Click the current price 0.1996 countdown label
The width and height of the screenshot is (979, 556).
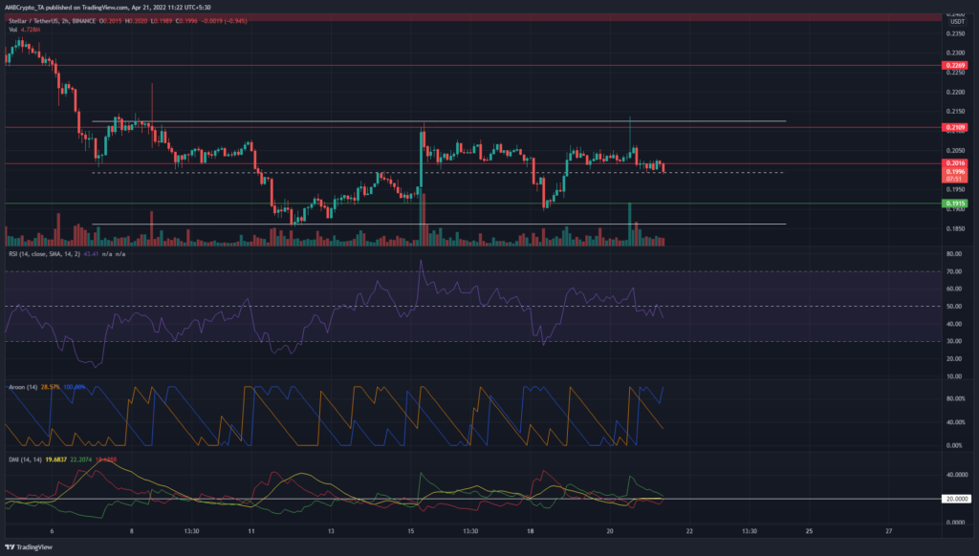[954, 175]
